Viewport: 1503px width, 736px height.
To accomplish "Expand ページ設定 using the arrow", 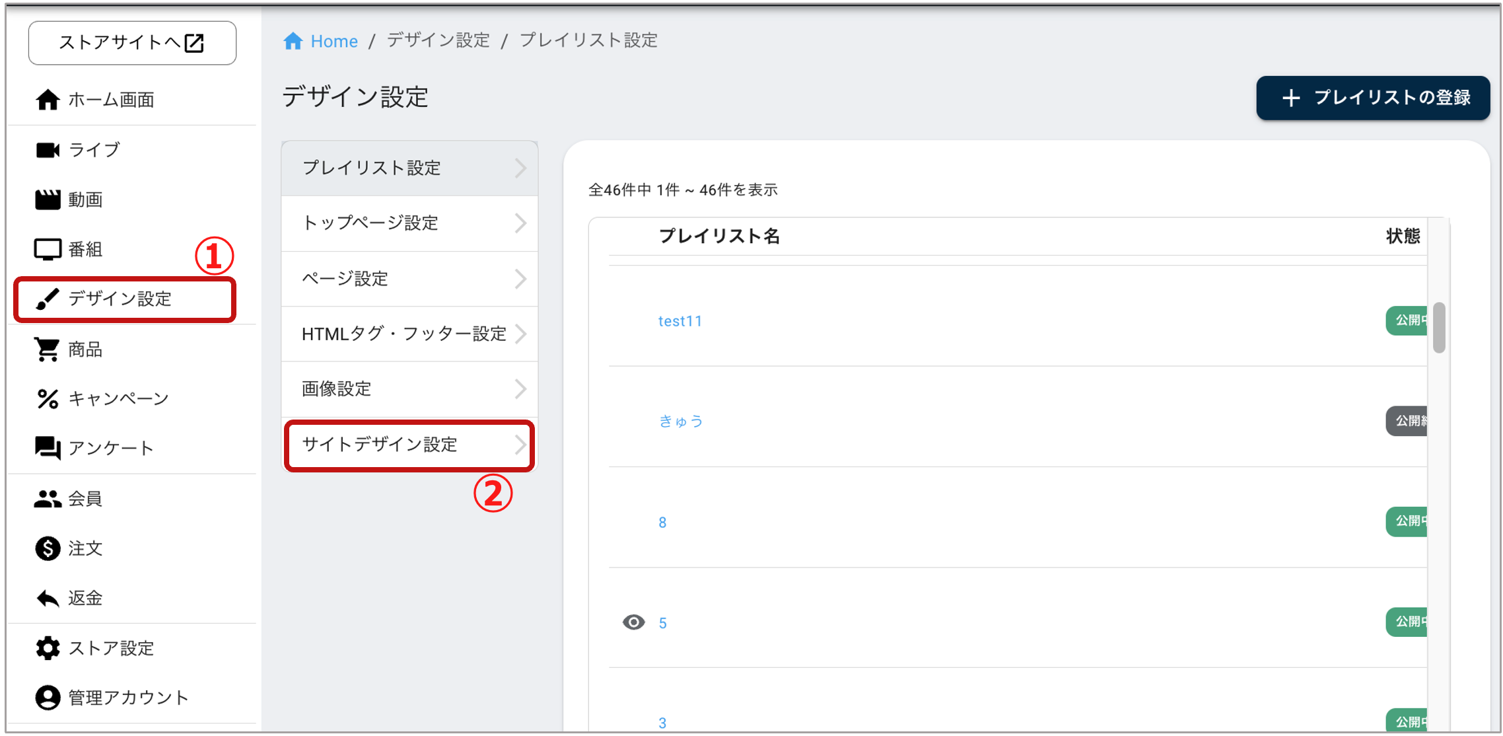I will [521, 279].
